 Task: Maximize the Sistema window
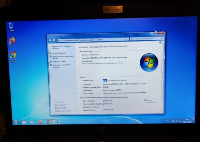coord(156,33)
